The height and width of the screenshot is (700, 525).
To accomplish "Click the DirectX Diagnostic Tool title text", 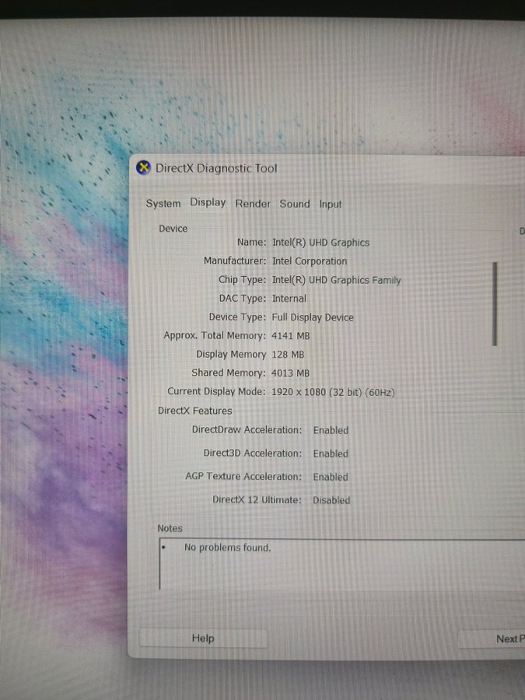I will click(x=216, y=168).
